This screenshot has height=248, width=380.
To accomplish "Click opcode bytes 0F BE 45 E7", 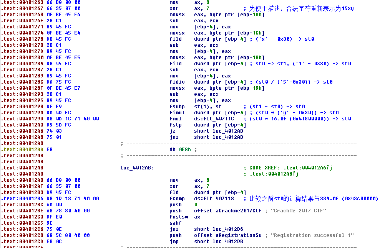I will point(63,88).
